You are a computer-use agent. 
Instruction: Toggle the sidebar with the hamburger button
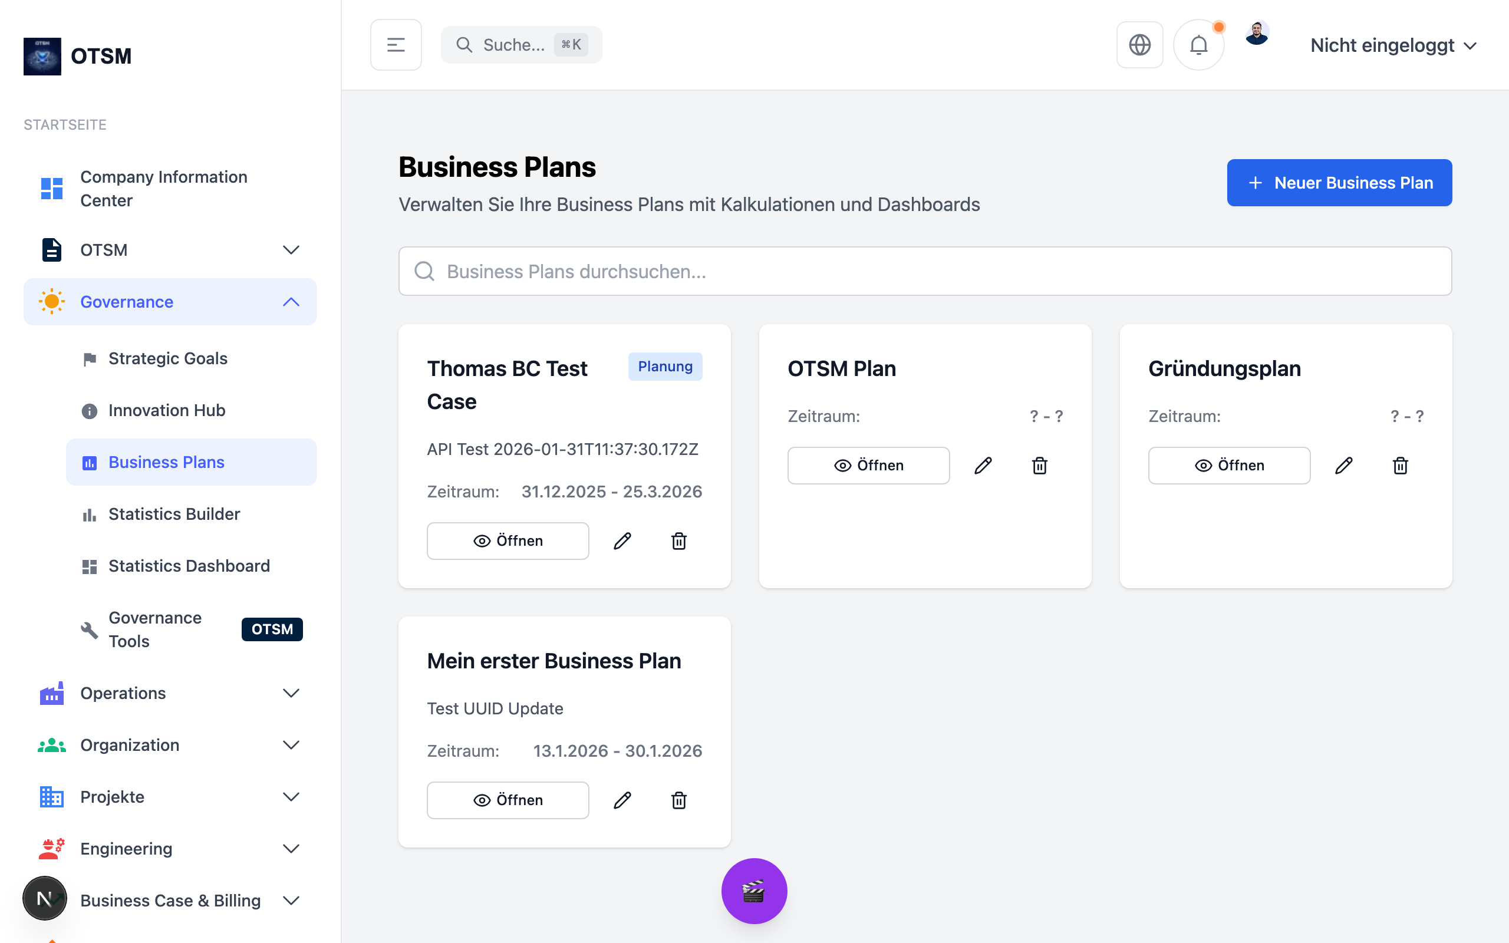pos(396,45)
